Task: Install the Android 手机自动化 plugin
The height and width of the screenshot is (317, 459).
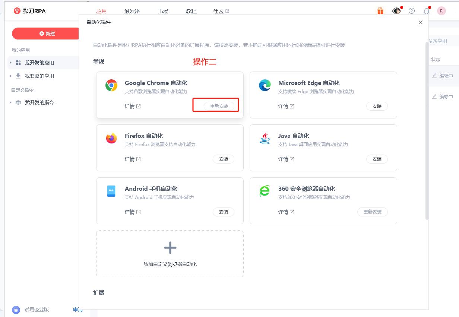Action: [224, 212]
